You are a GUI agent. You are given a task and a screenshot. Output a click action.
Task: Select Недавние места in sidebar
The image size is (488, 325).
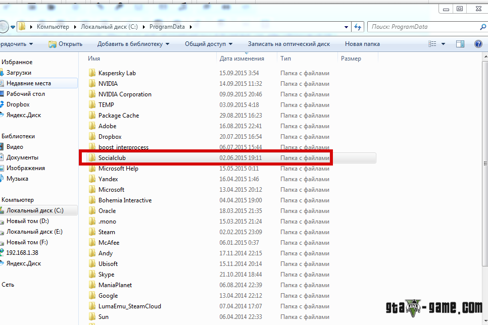[29, 83]
